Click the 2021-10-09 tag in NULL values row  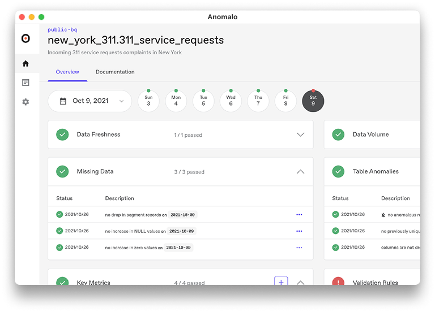pos(181,231)
